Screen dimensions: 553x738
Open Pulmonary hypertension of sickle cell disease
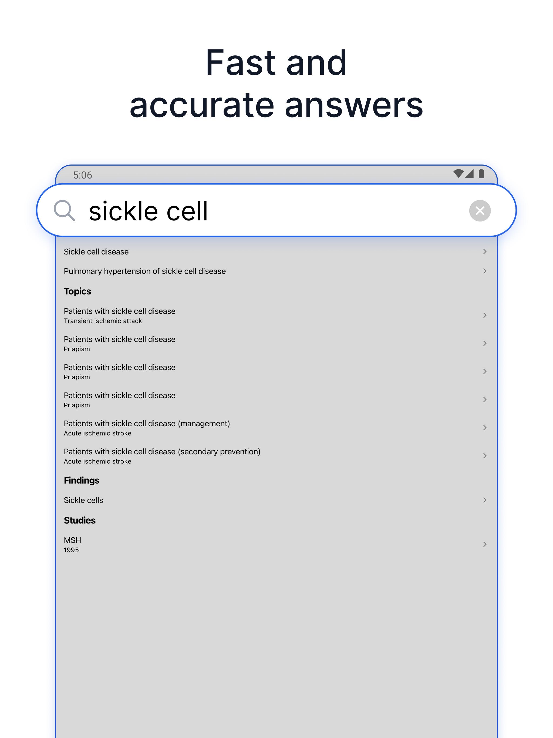(x=276, y=271)
